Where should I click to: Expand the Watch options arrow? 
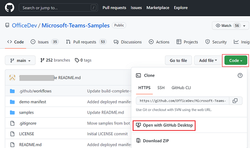[244, 26]
